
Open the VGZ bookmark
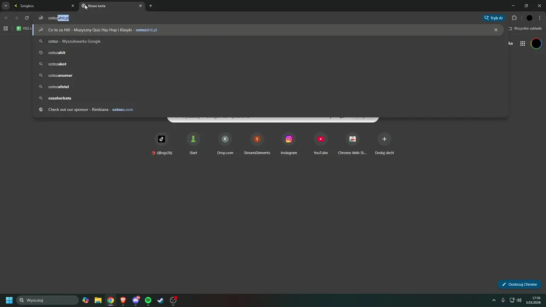(24, 29)
